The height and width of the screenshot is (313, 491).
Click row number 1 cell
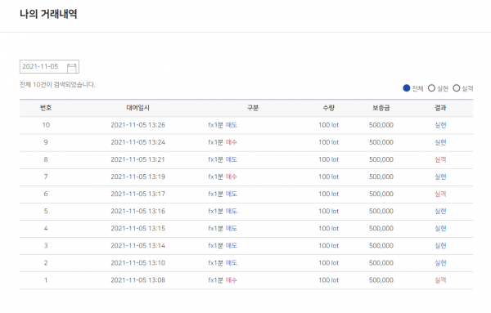coord(46,279)
